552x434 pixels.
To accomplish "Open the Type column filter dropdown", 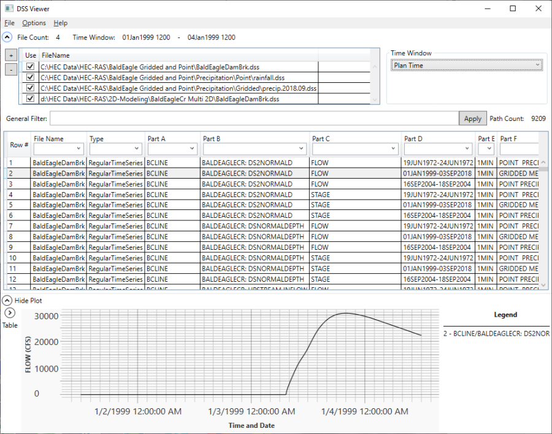I will (x=115, y=149).
